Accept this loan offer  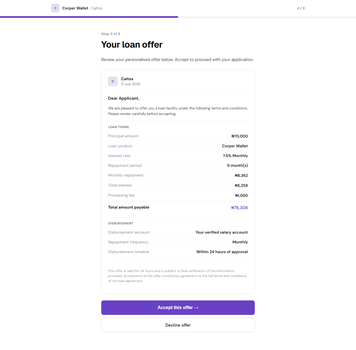178,308
